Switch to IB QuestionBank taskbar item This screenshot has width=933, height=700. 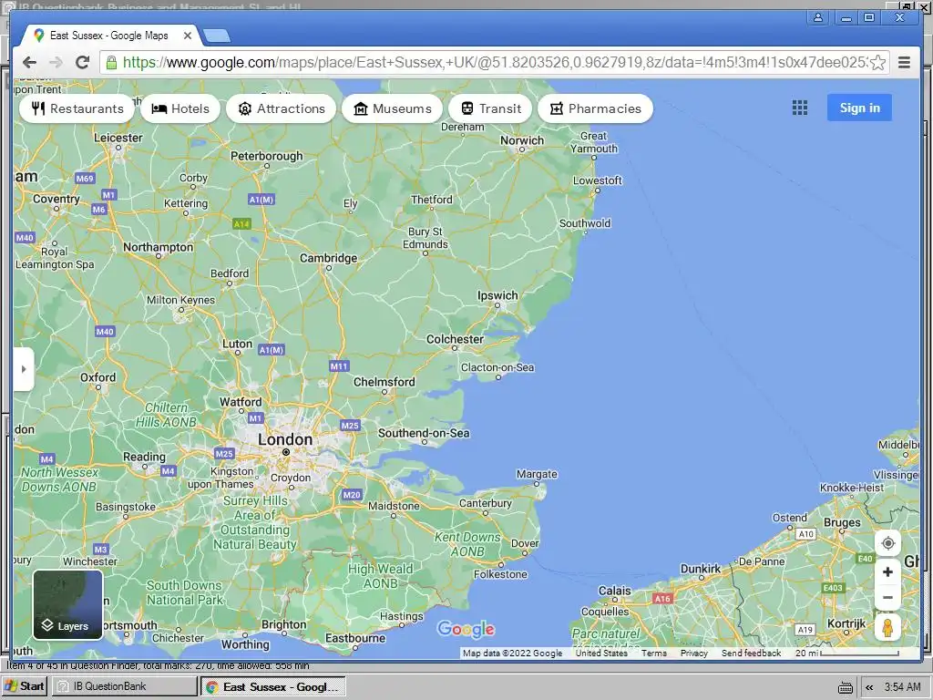124,686
